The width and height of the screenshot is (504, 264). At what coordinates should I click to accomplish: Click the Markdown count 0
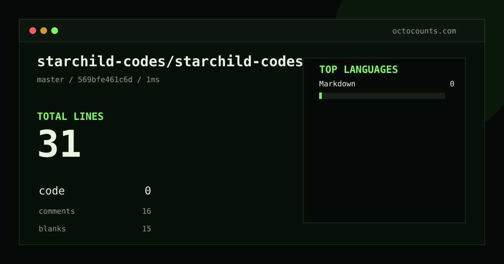coord(452,84)
